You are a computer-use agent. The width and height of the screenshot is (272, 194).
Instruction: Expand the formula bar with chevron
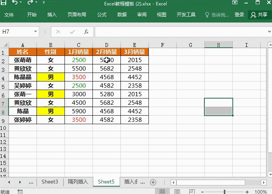(x=269, y=31)
